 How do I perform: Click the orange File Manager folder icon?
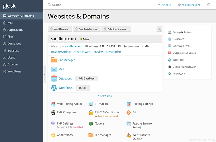[54, 60]
